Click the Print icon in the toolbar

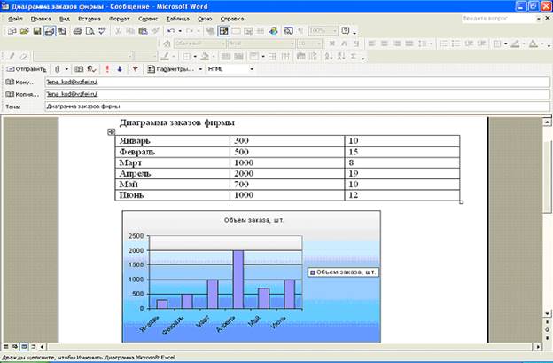[77, 30]
